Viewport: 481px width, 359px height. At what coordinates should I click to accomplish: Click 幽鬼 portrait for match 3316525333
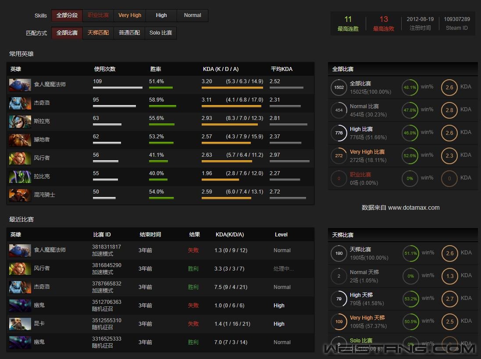click(x=20, y=342)
